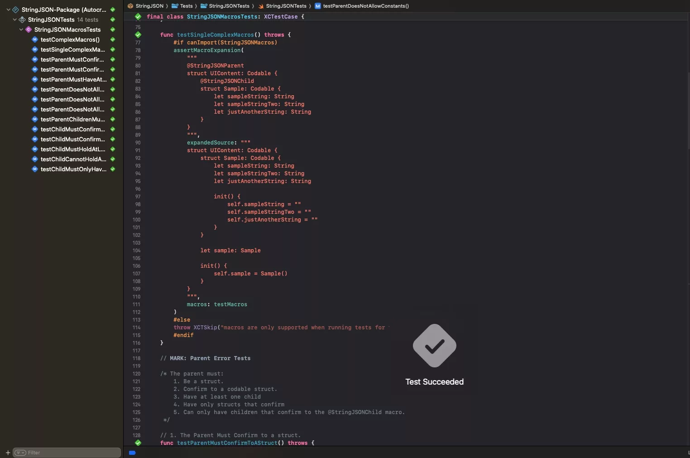Click class icon beside StringJSONMacrosTests
Viewport: 690px width, 458px height.
(x=29, y=29)
